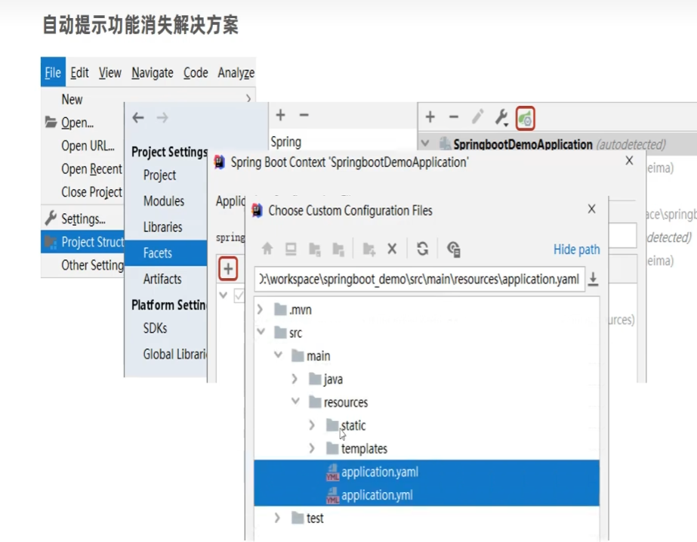Select application.yaml file

click(x=427, y=472)
